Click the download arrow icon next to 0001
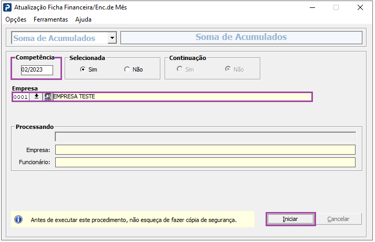Image resolution: width=375 pixels, height=242 pixels. click(x=36, y=97)
